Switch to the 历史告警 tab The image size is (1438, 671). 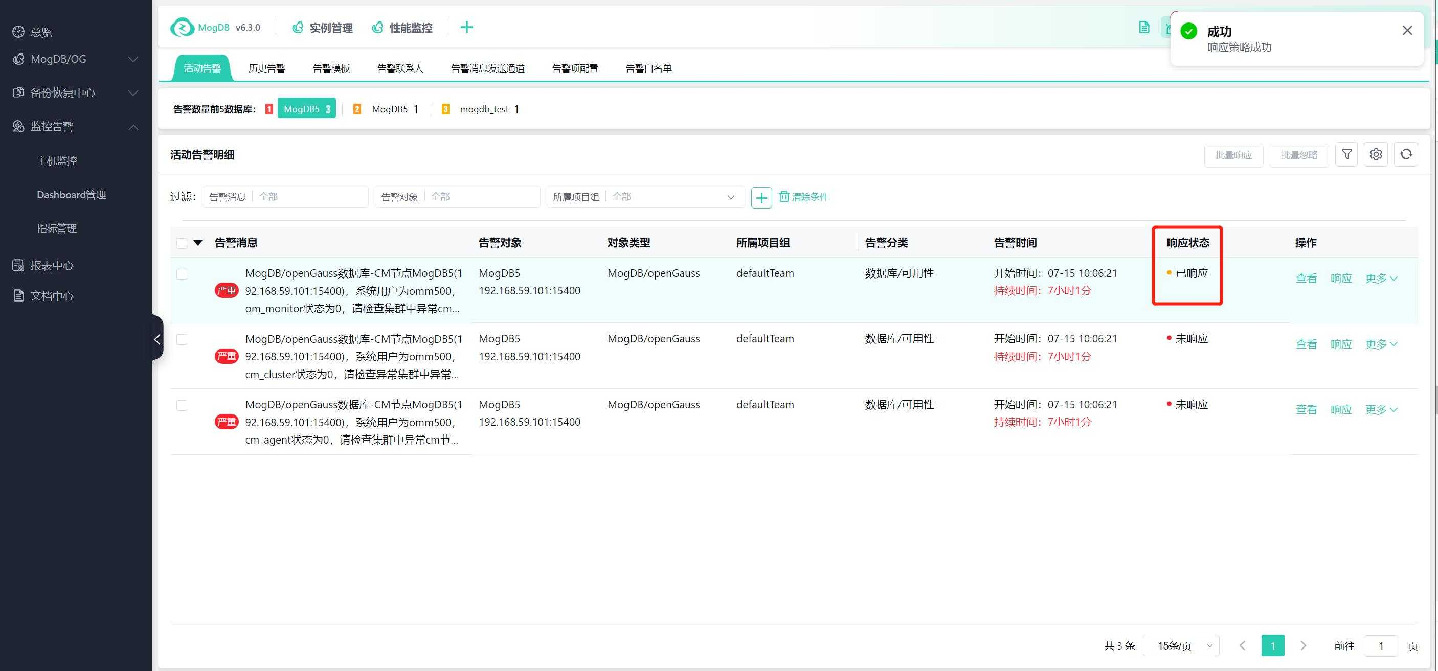click(266, 68)
